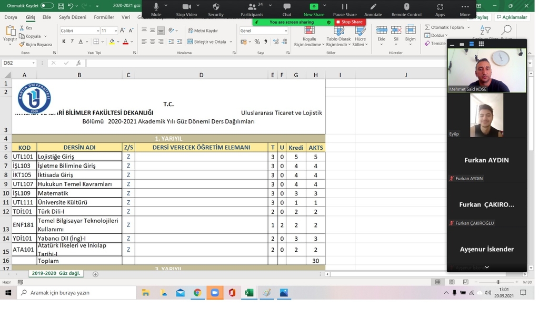Toggle underline A formatting
539x309 pixels.
81,42
